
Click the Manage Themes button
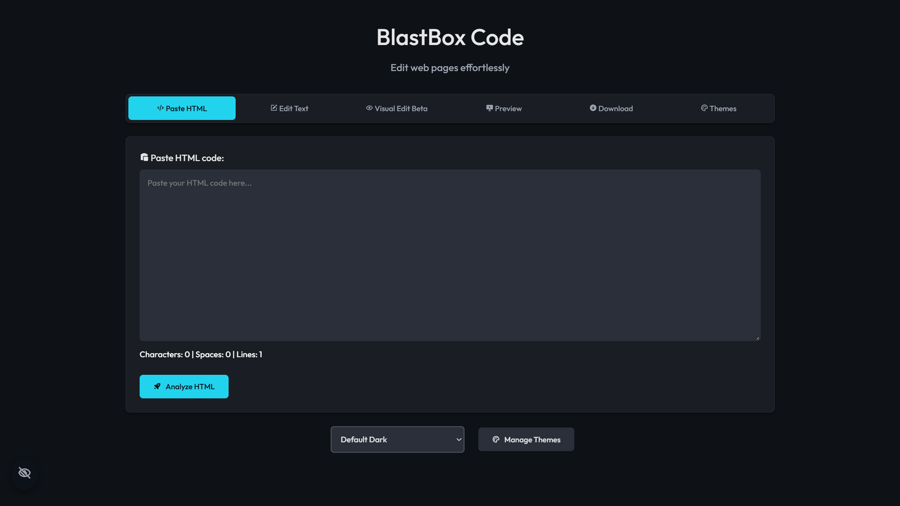526,439
